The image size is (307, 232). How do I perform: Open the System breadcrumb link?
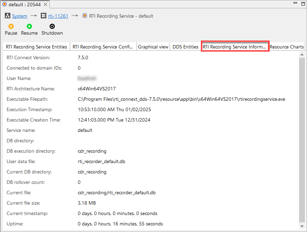click(20, 16)
